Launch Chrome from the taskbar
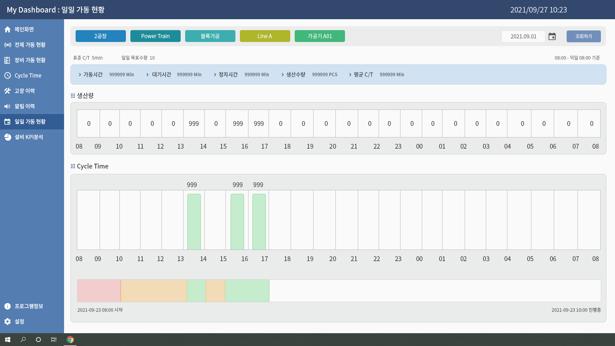Image resolution: width=615 pixels, height=346 pixels. (70, 340)
